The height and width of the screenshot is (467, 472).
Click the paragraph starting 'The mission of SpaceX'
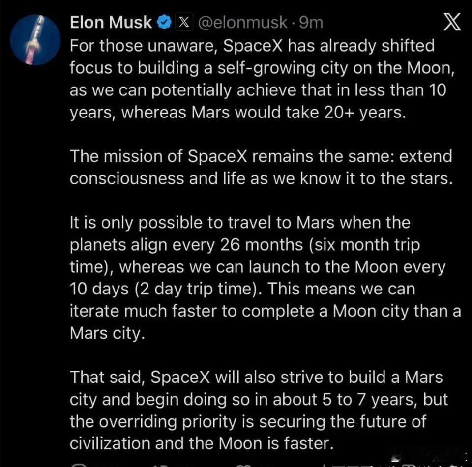261,167
